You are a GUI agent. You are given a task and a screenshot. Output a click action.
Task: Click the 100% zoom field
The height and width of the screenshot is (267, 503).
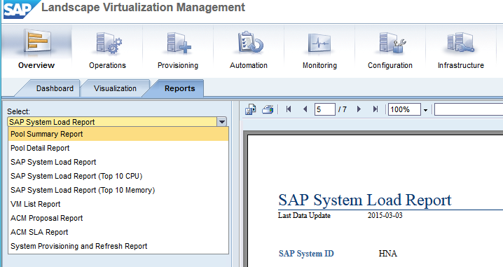(x=404, y=109)
